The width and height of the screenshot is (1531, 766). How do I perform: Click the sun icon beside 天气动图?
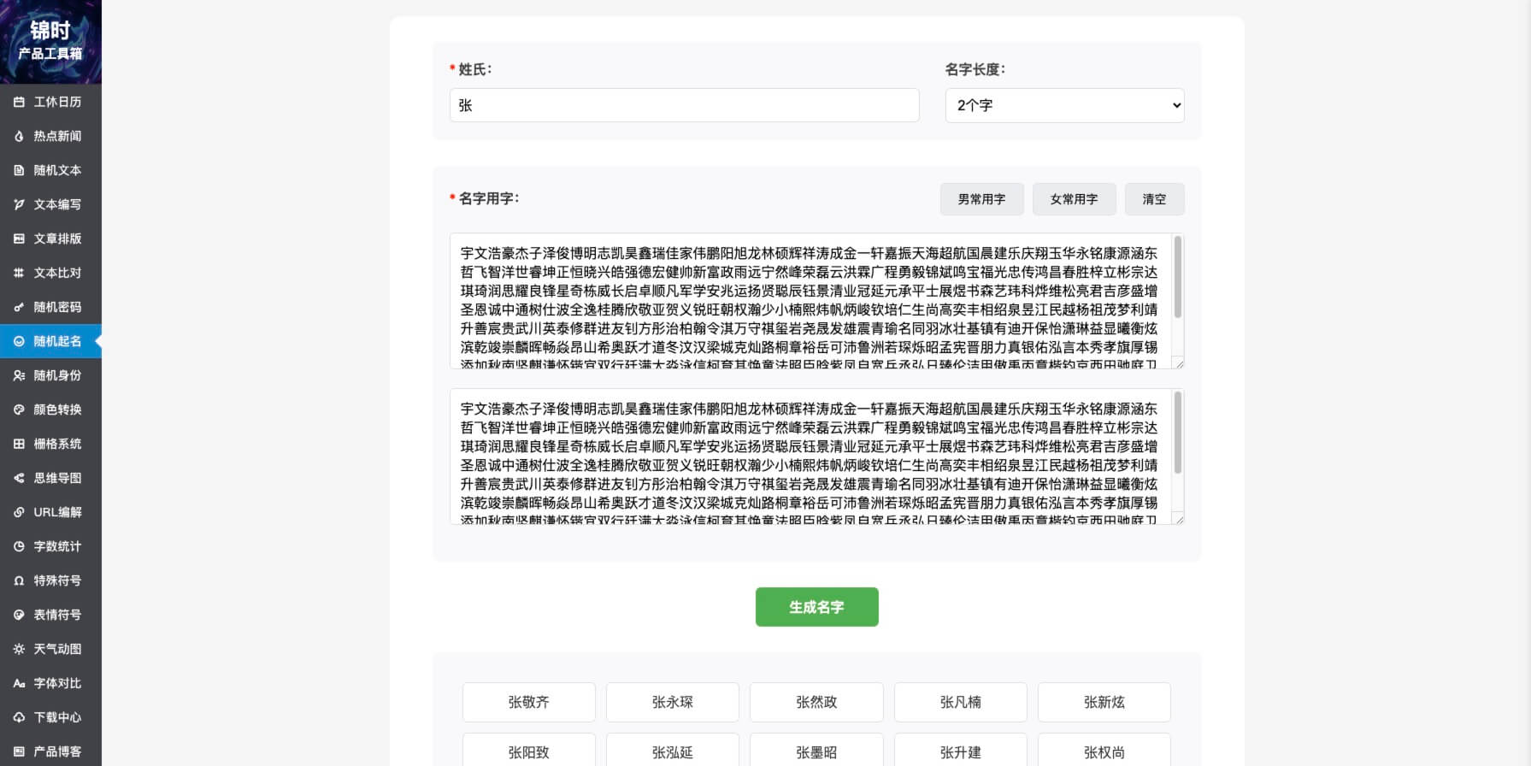[x=19, y=649]
